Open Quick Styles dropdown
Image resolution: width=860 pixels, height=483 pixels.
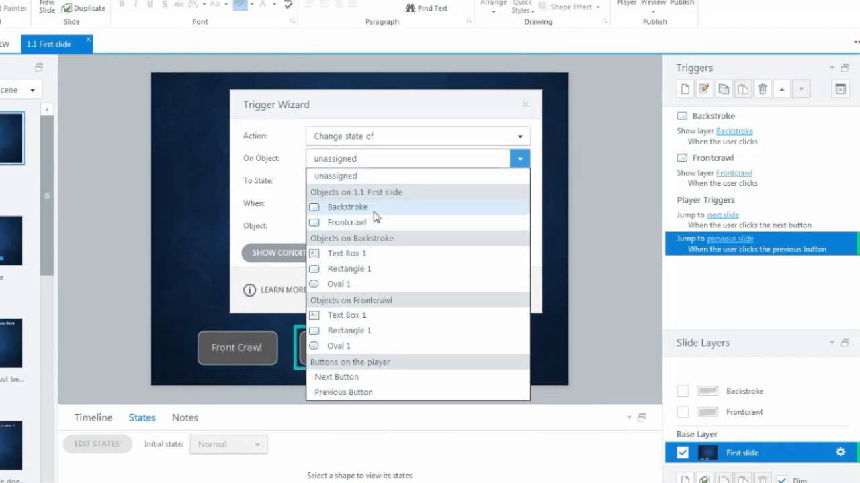pos(523,7)
